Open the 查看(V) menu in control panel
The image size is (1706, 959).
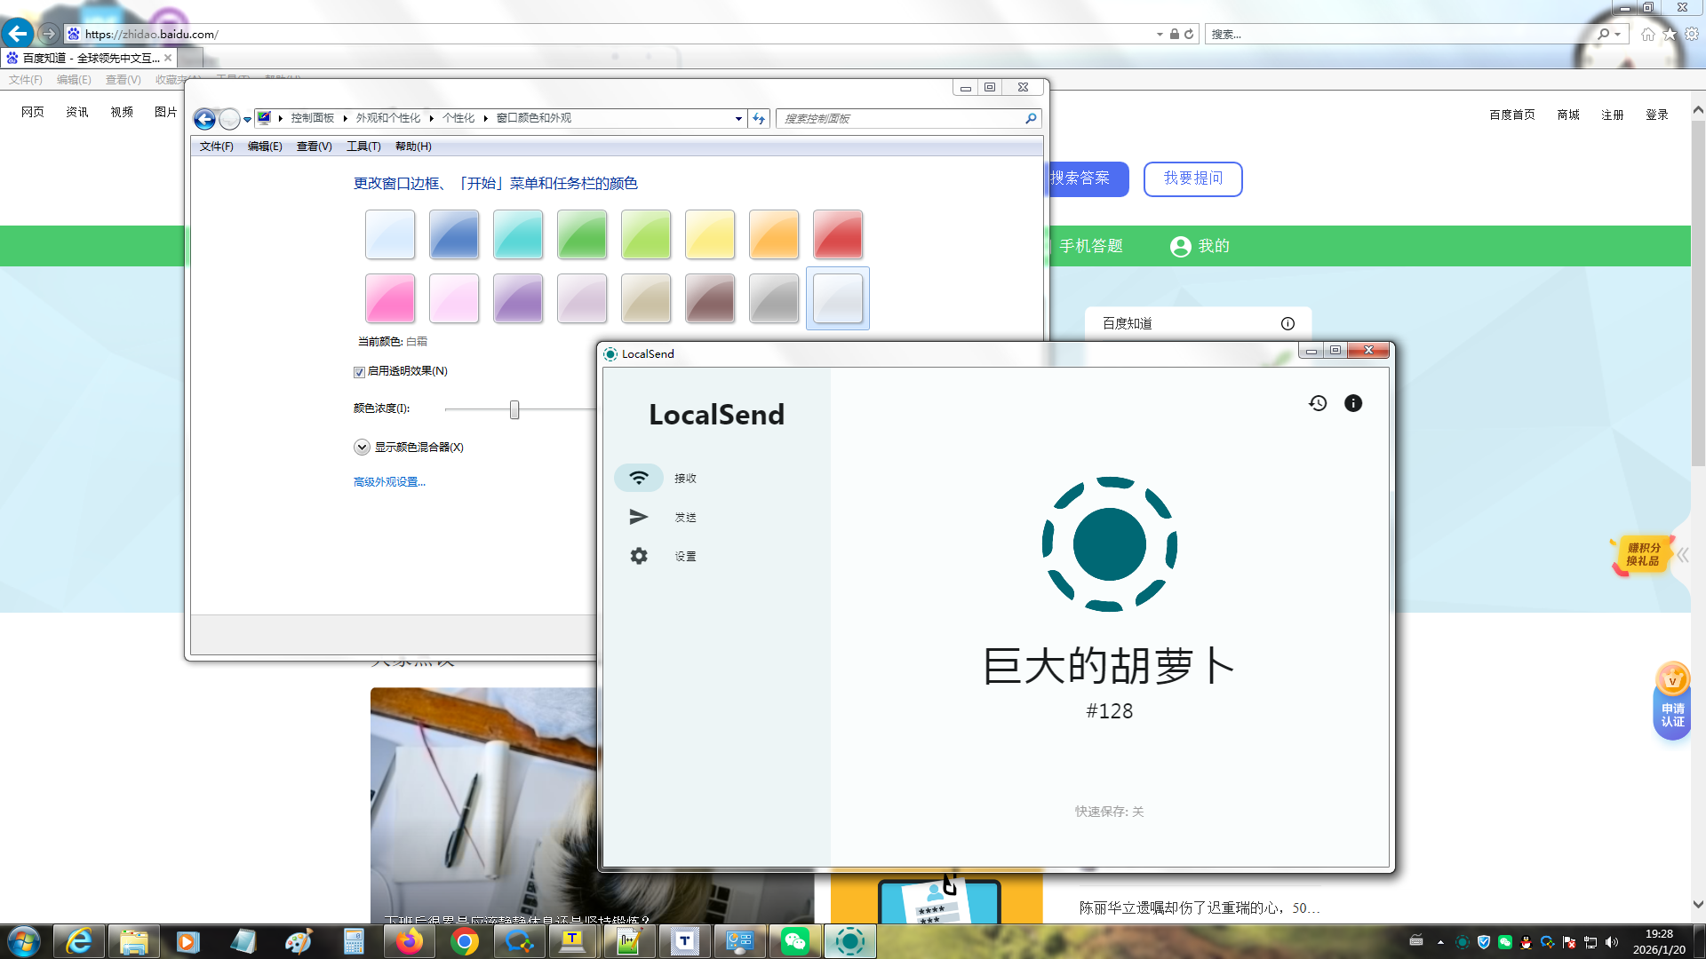(x=314, y=147)
